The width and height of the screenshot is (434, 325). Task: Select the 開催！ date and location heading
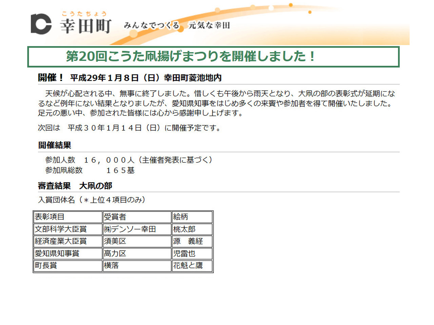point(130,78)
